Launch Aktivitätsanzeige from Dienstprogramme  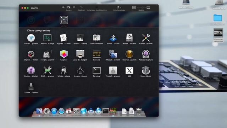[47, 38]
